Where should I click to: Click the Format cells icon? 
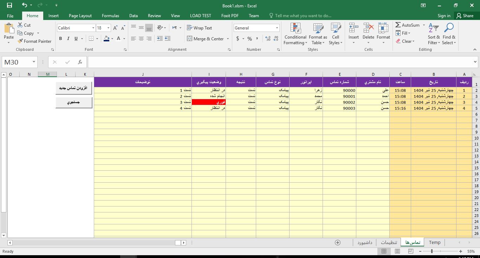(x=383, y=28)
